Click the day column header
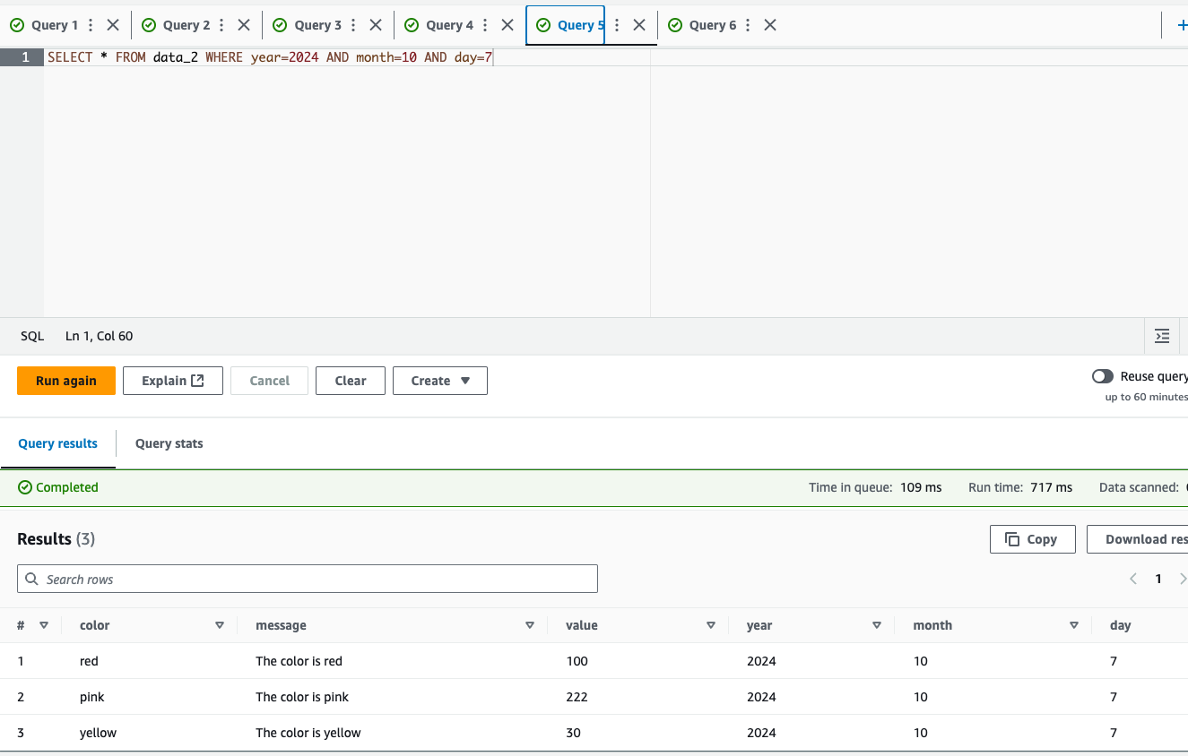This screenshot has height=756, width=1188. pos(1121,625)
